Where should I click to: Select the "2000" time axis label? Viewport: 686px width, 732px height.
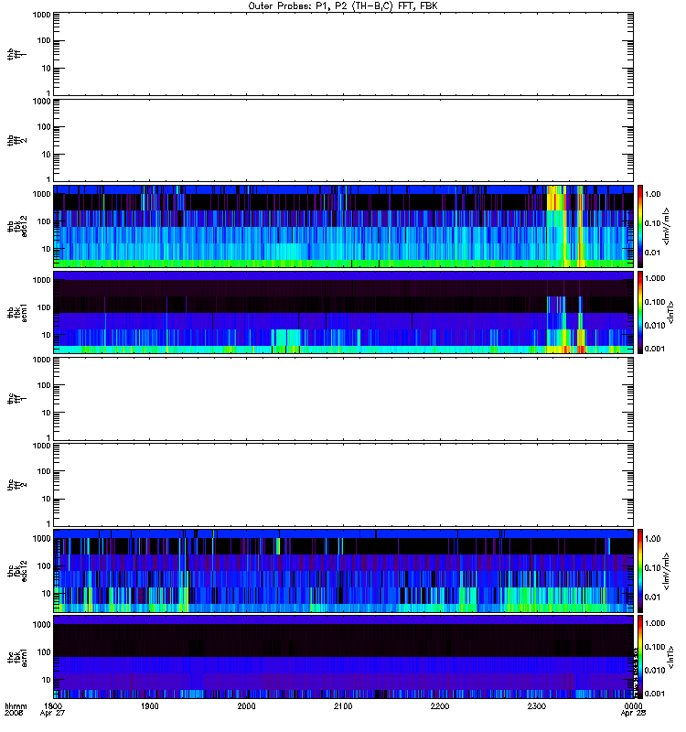(246, 705)
